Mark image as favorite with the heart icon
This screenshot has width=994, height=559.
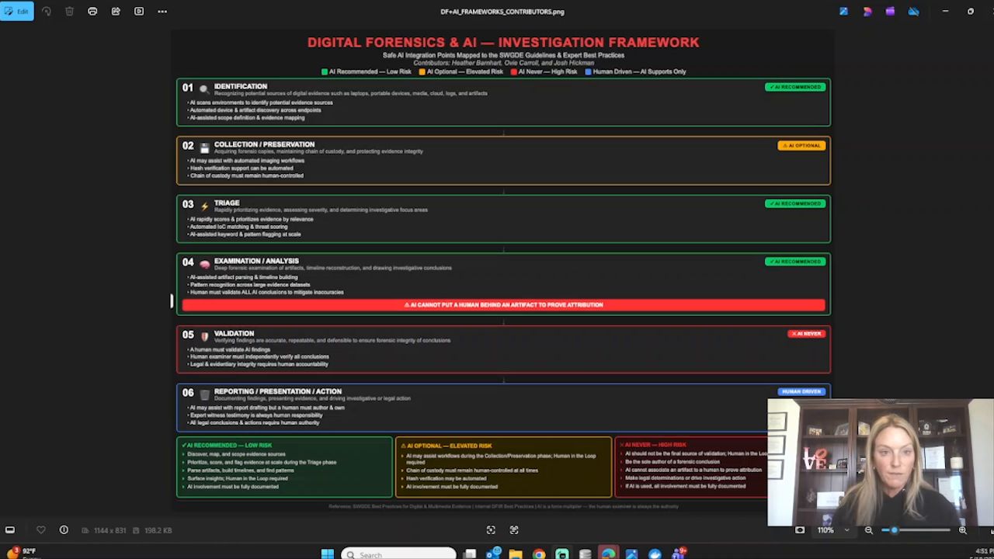[x=41, y=530]
